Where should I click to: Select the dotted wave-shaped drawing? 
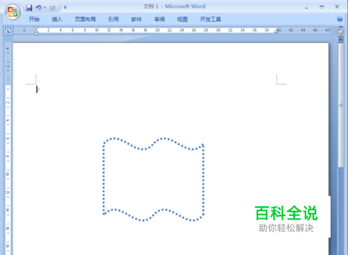[154, 179]
